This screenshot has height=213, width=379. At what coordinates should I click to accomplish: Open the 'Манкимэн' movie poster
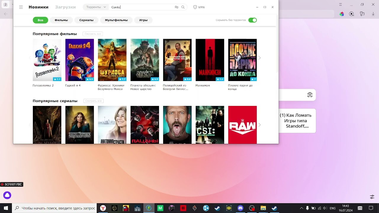pyautogui.click(x=210, y=60)
